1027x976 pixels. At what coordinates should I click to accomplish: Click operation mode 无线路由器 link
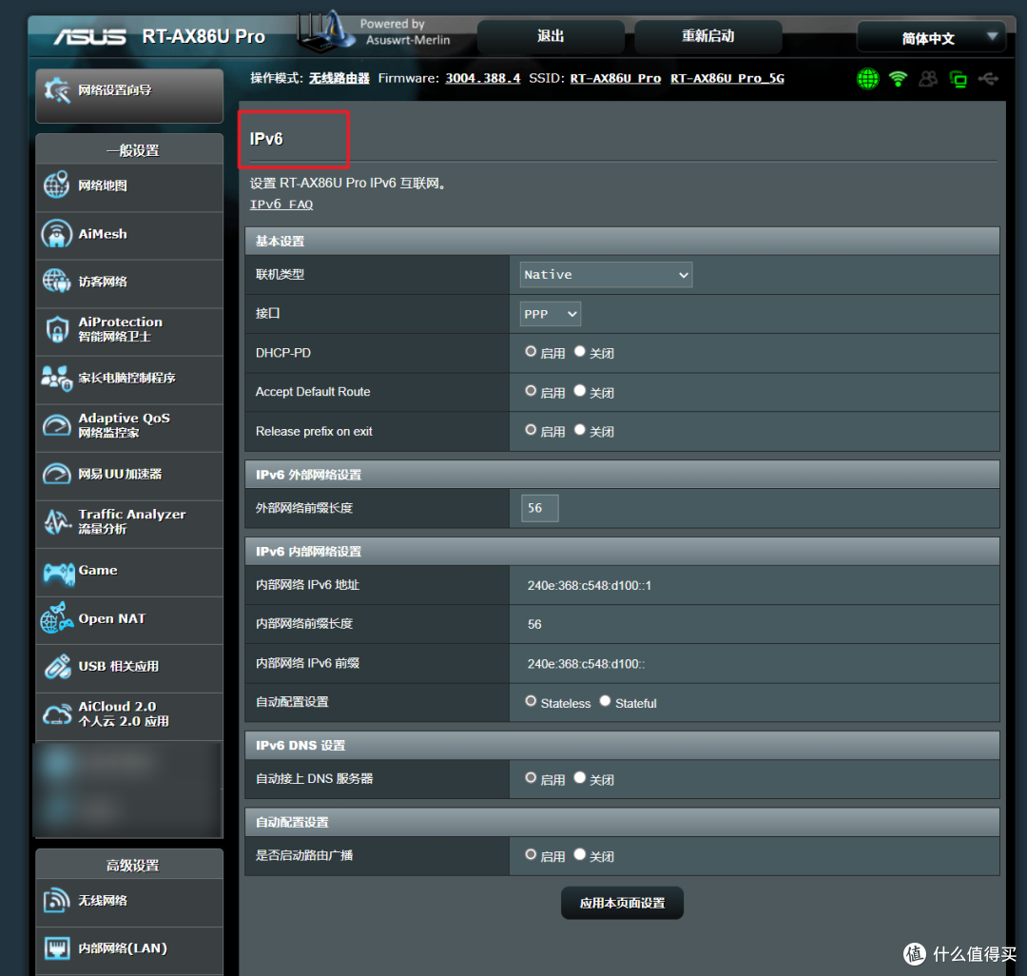[x=339, y=78]
